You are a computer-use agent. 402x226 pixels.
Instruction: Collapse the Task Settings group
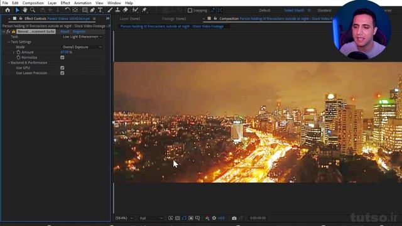click(9, 42)
